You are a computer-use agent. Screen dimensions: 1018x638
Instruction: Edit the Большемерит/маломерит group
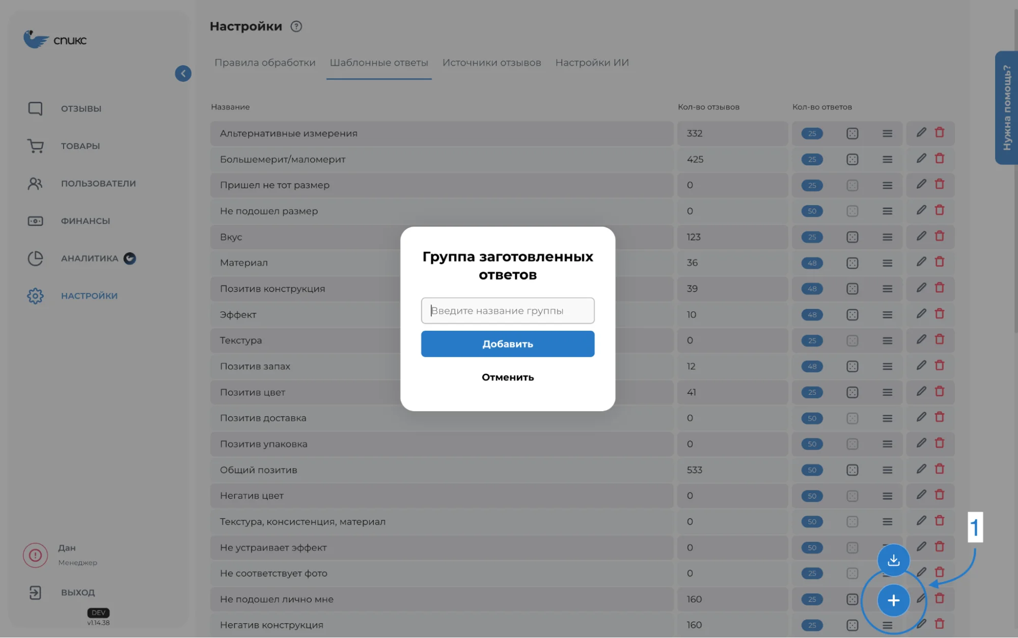coord(921,159)
